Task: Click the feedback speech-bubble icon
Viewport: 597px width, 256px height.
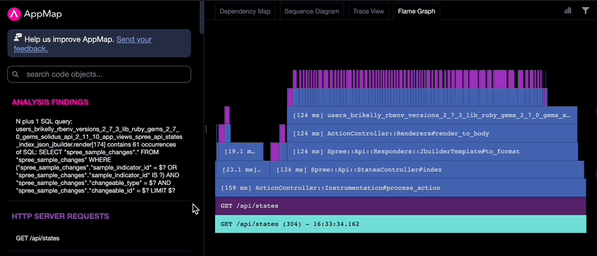Action: pos(18,37)
